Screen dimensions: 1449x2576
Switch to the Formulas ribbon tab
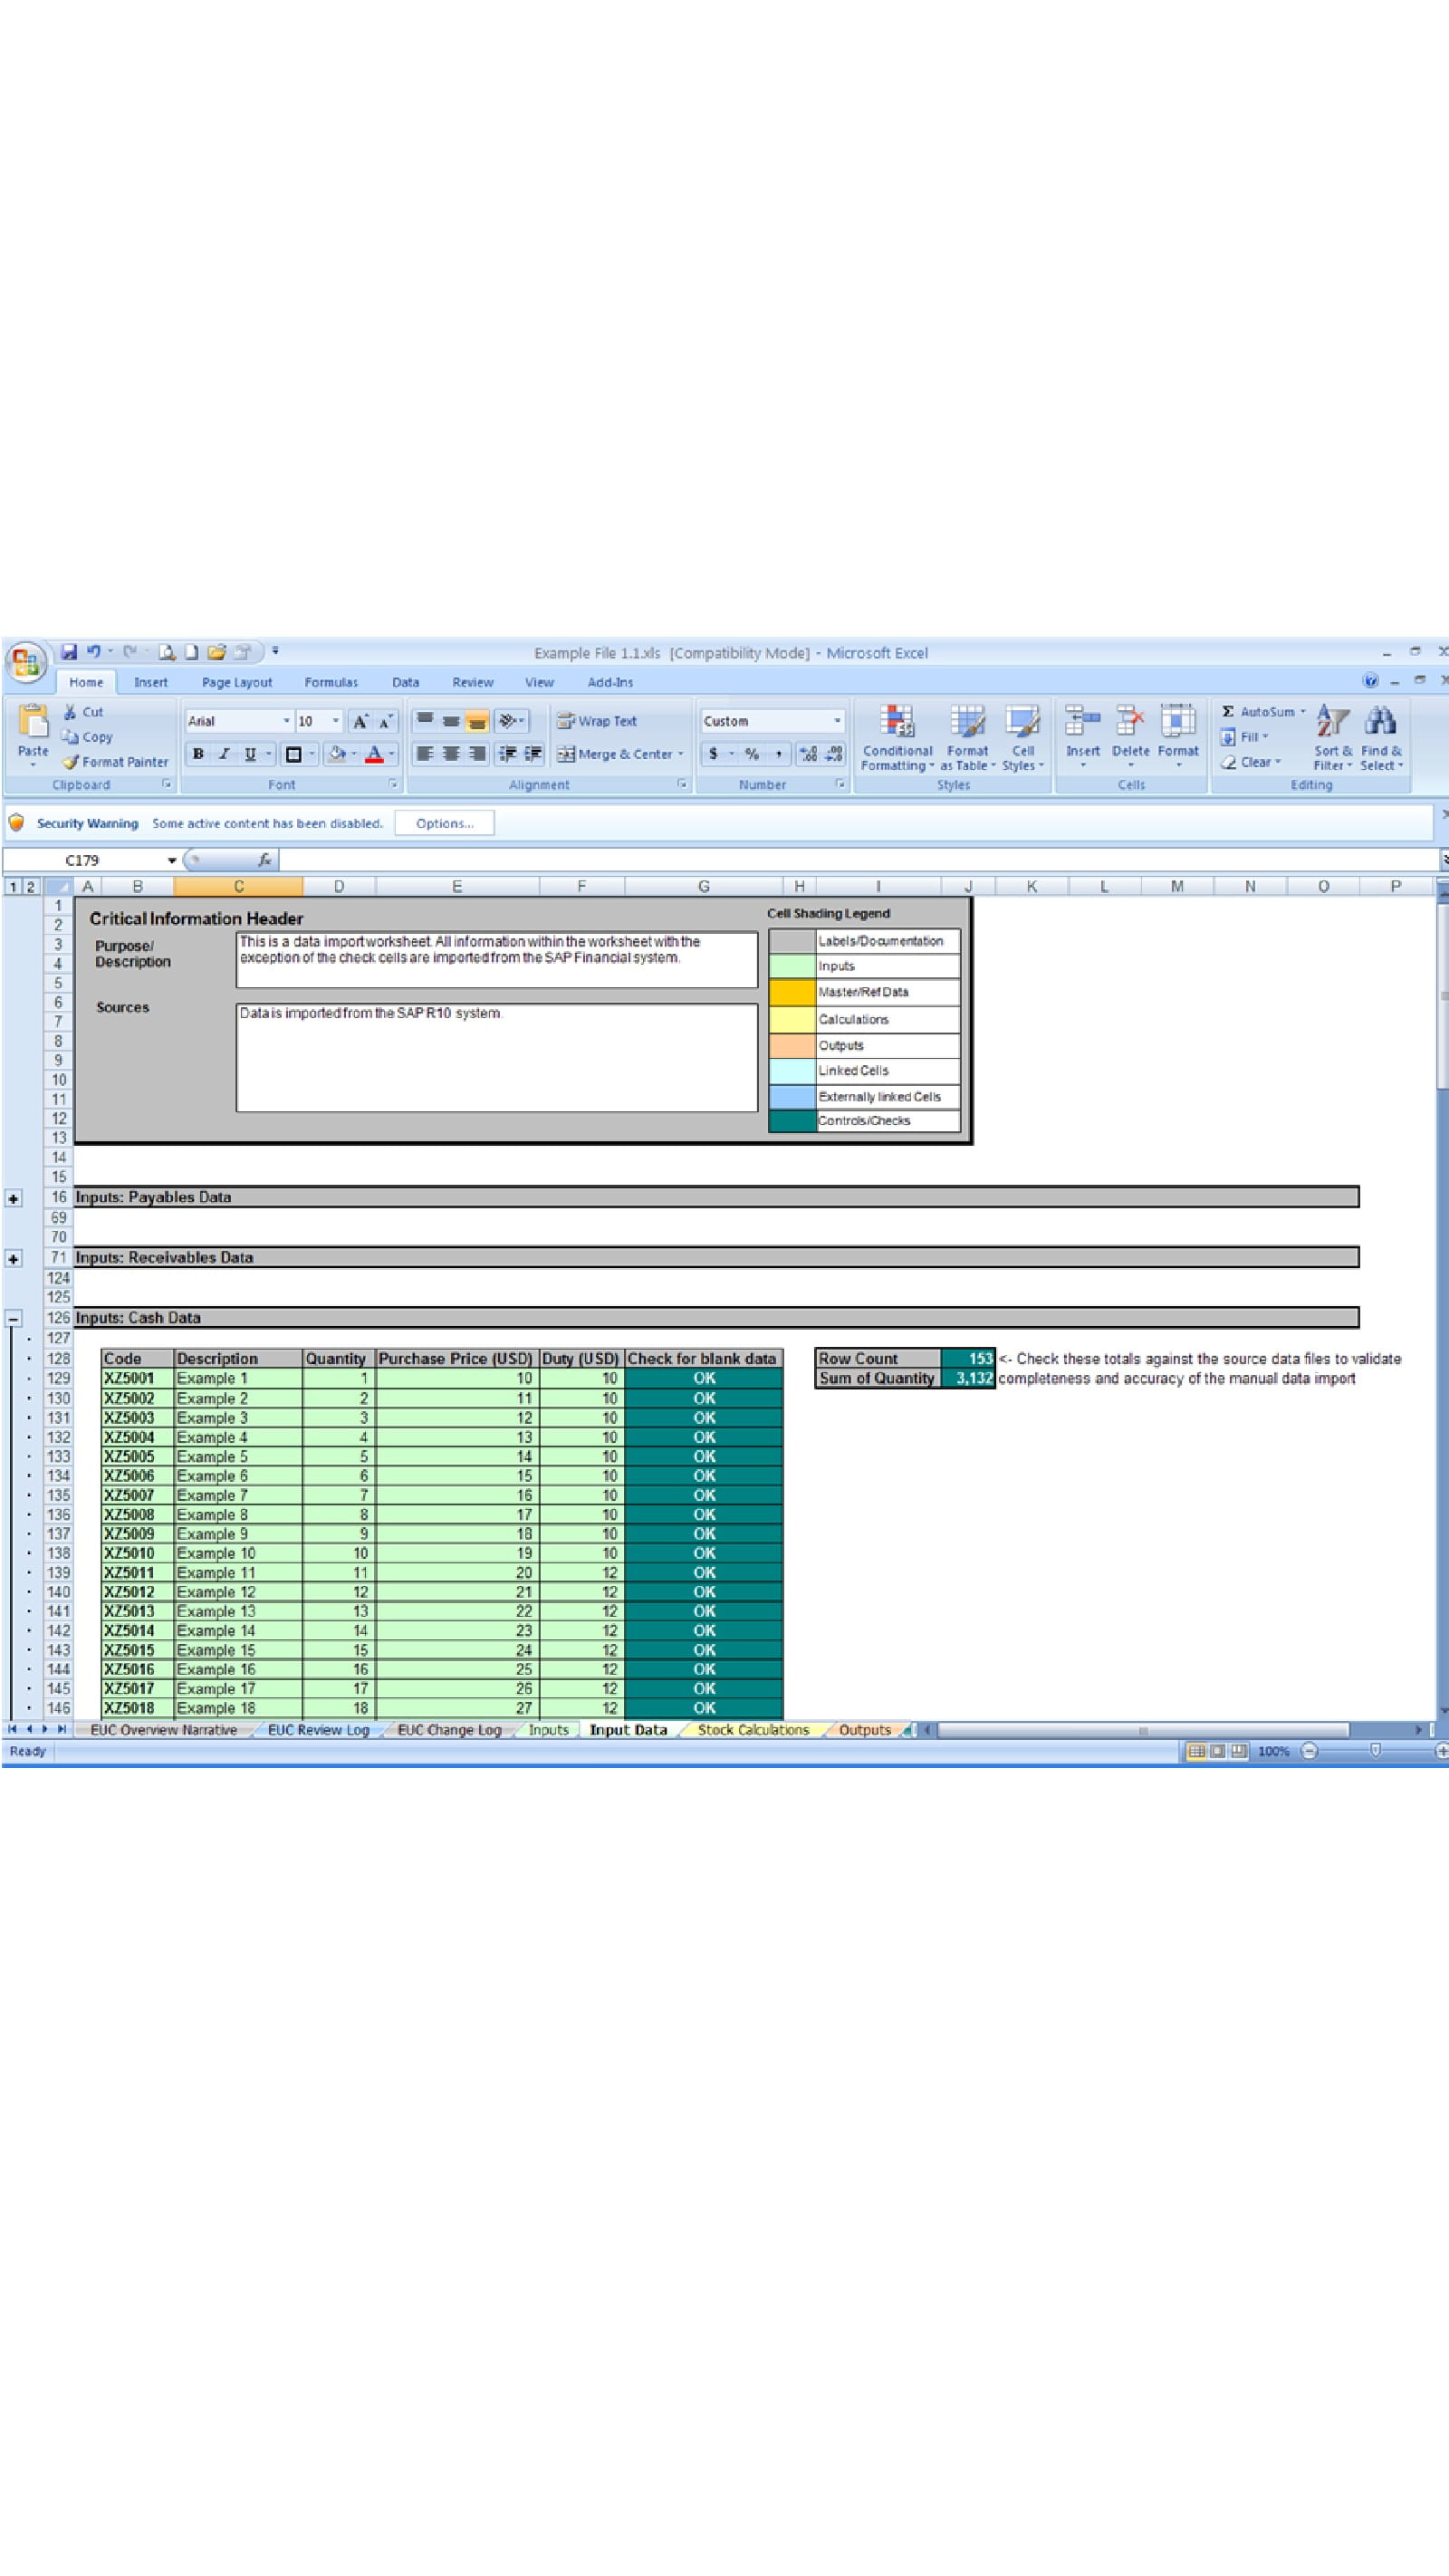[330, 682]
